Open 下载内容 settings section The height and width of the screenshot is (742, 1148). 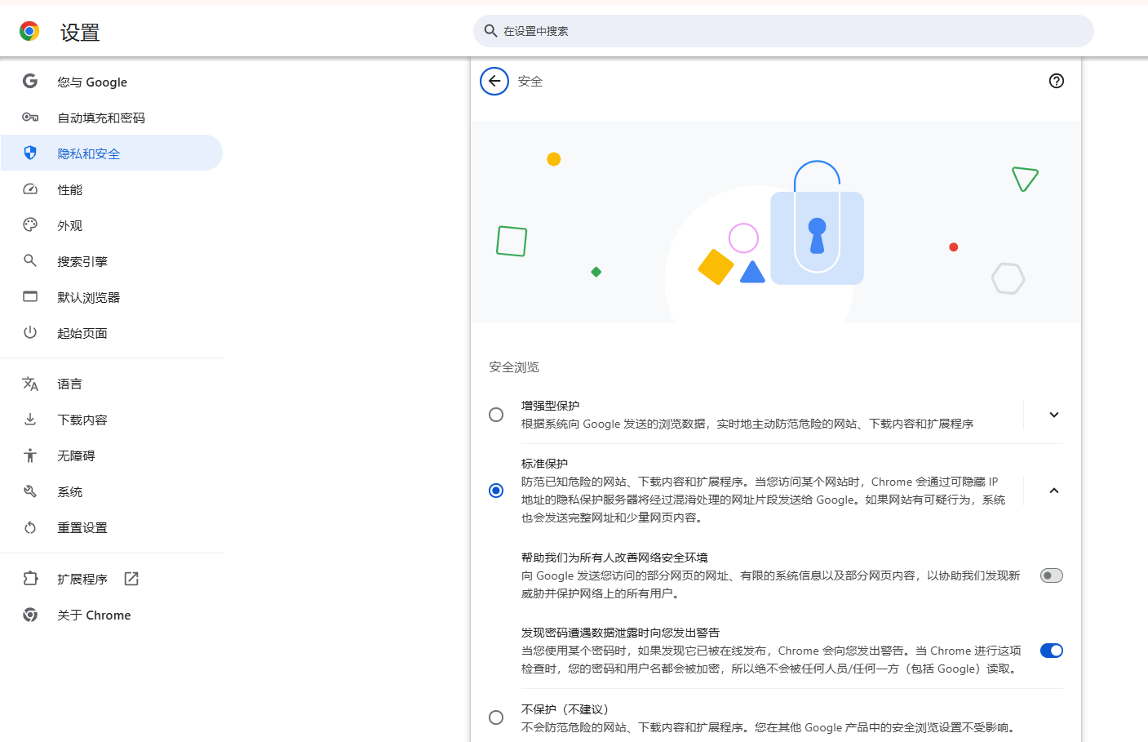[x=112, y=420]
